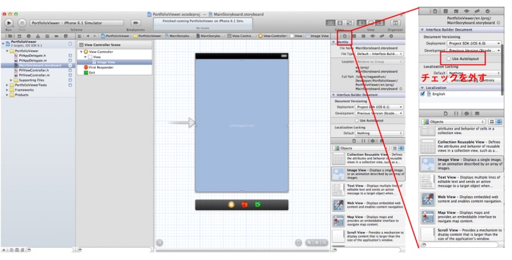
Task: Click the Web View compass icon in the library
Action: pyautogui.click(x=339, y=206)
